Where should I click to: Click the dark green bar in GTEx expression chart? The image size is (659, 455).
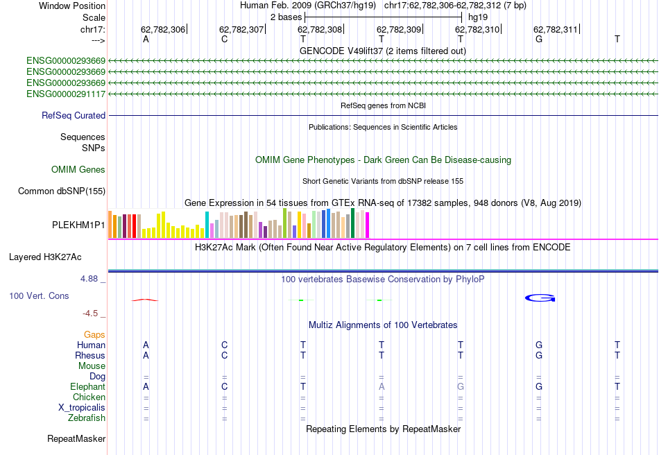pos(352,223)
